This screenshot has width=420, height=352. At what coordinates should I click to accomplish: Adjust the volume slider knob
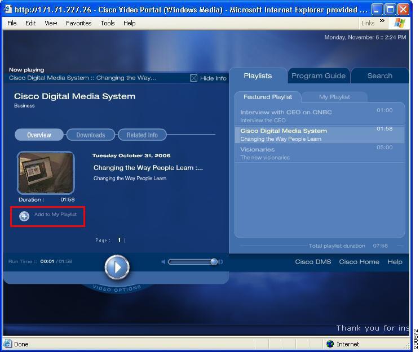(214, 262)
